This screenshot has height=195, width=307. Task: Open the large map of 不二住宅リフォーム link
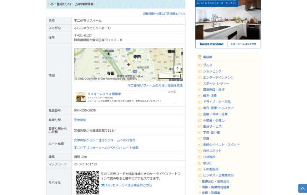coord(155,86)
